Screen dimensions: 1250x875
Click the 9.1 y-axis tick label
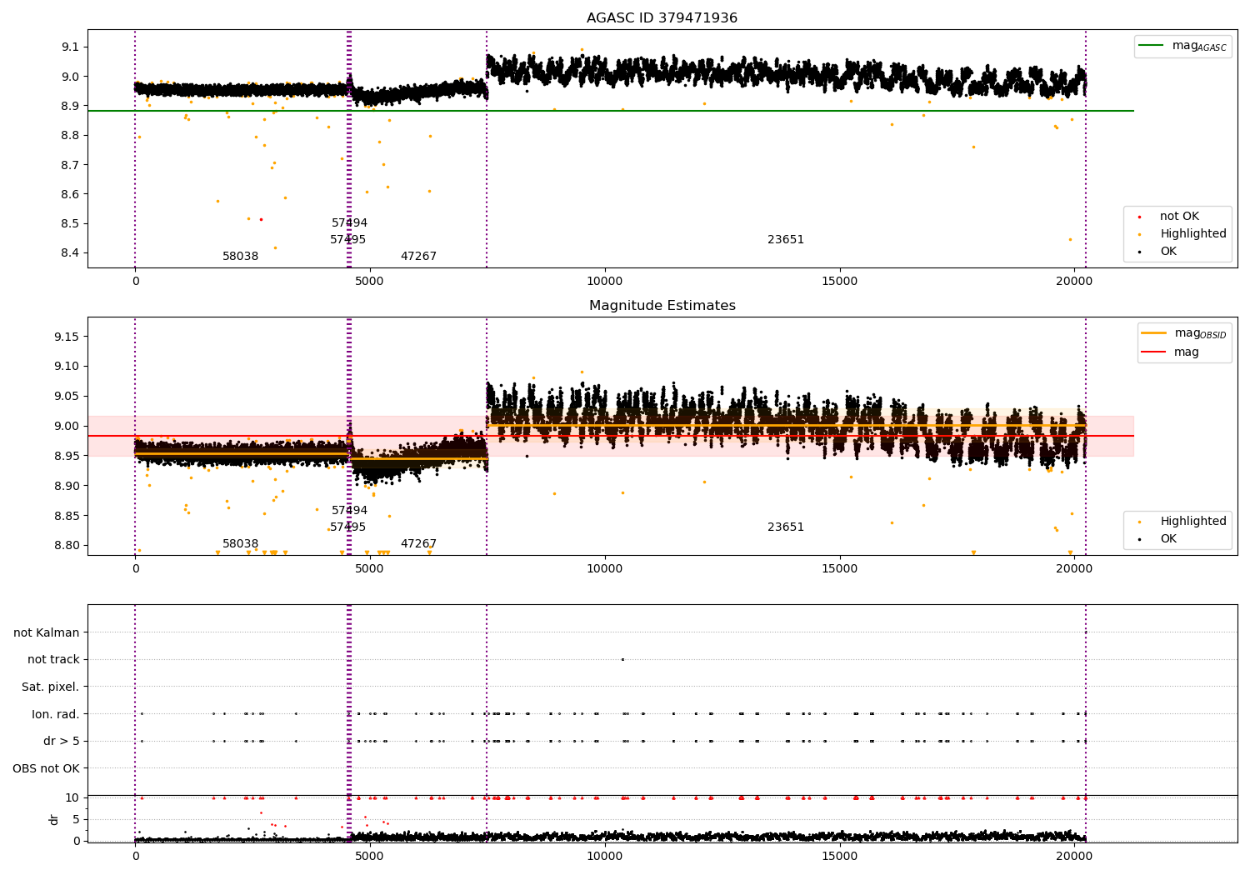tap(70, 47)
